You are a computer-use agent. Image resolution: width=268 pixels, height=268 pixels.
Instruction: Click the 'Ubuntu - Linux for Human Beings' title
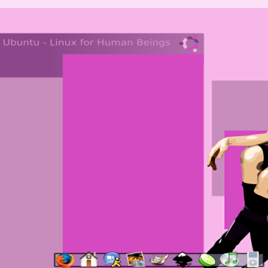86,42
